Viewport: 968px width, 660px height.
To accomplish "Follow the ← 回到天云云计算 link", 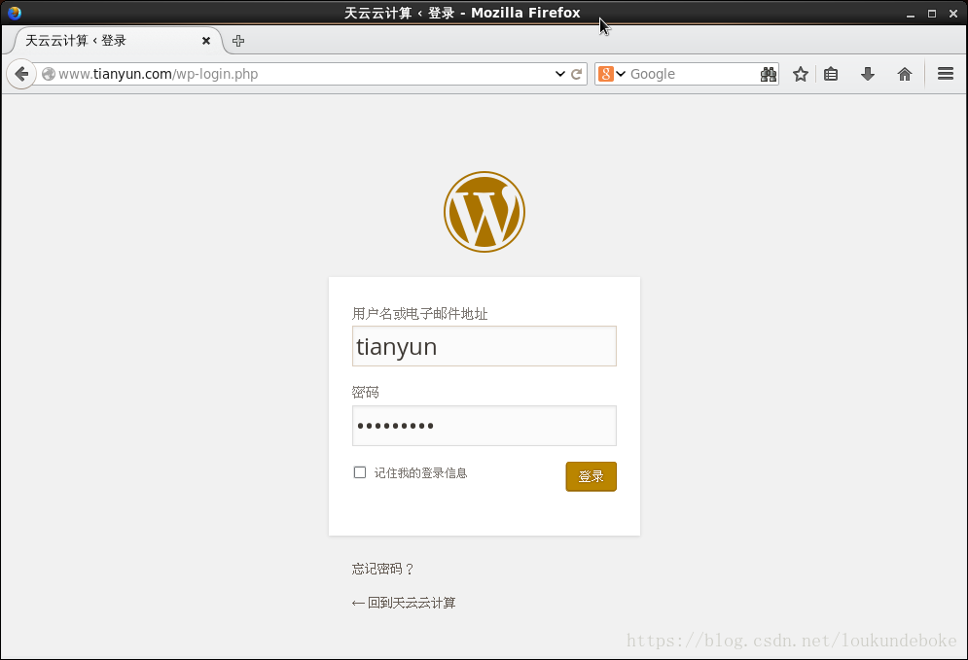I will pyautogui.click(x=404, y=603).
